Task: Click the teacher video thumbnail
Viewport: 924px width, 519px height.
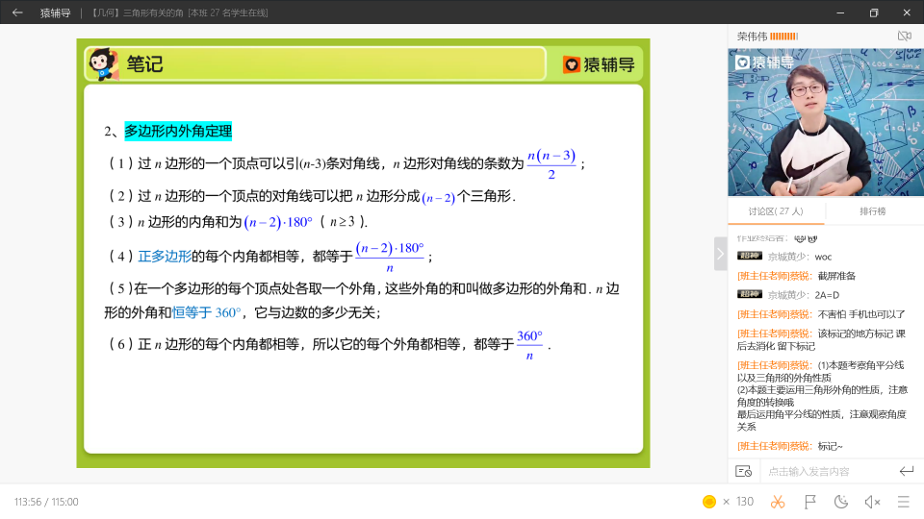Action: pos(825,122)
